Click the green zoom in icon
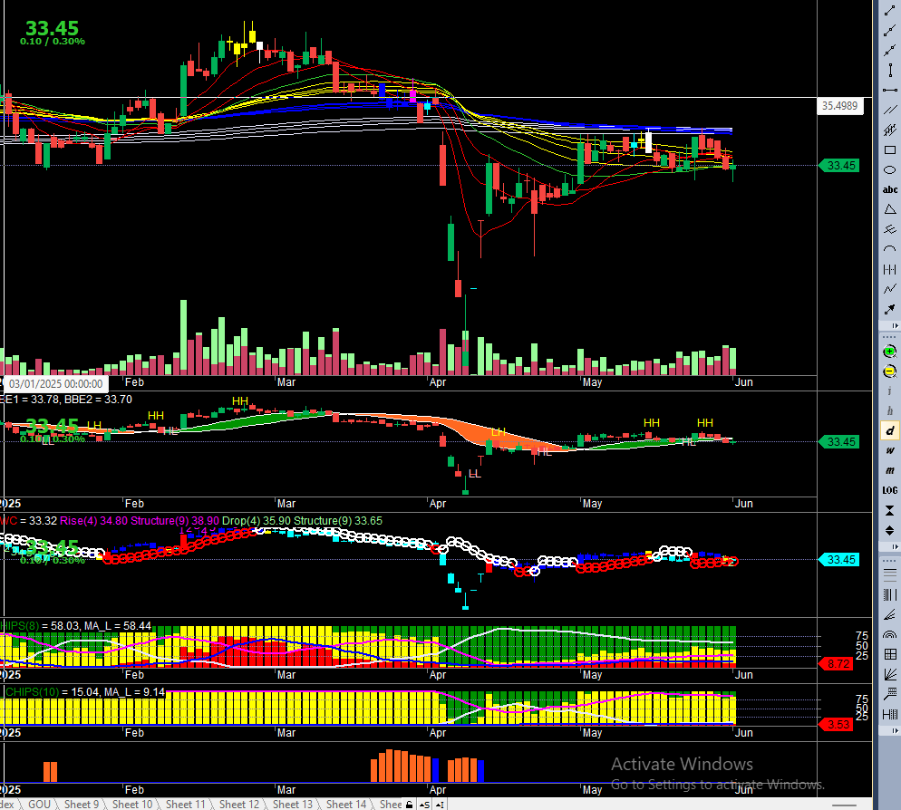This screenshot has height=810, width=901. point(889,352)
